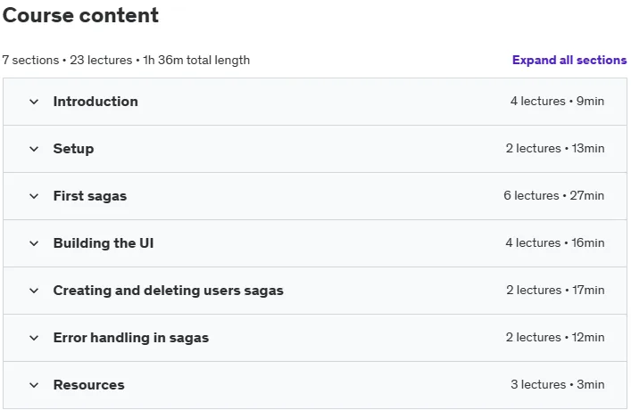Click the 2 lectures • 13min label

[x=555, y=148]
